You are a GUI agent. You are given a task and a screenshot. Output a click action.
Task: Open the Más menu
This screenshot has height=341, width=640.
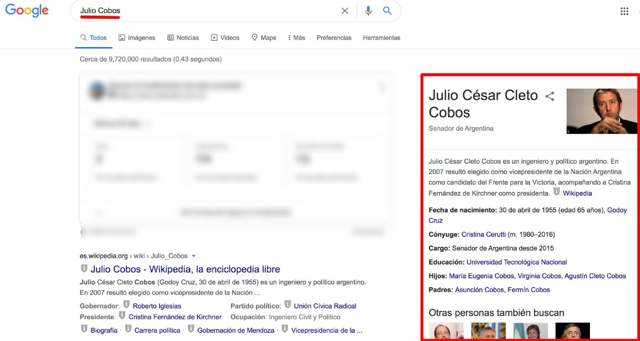(296, 38)
